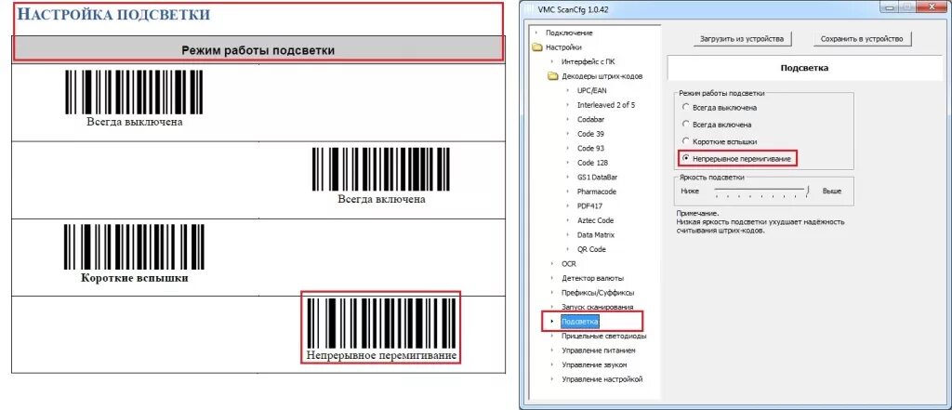Viewport: 952px width, 410px height.
Task: Select the Всегда выключена radio button
Action: point(686,108)
